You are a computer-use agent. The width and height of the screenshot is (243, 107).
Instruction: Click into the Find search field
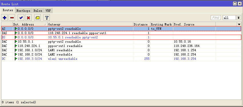pos(216,18)
